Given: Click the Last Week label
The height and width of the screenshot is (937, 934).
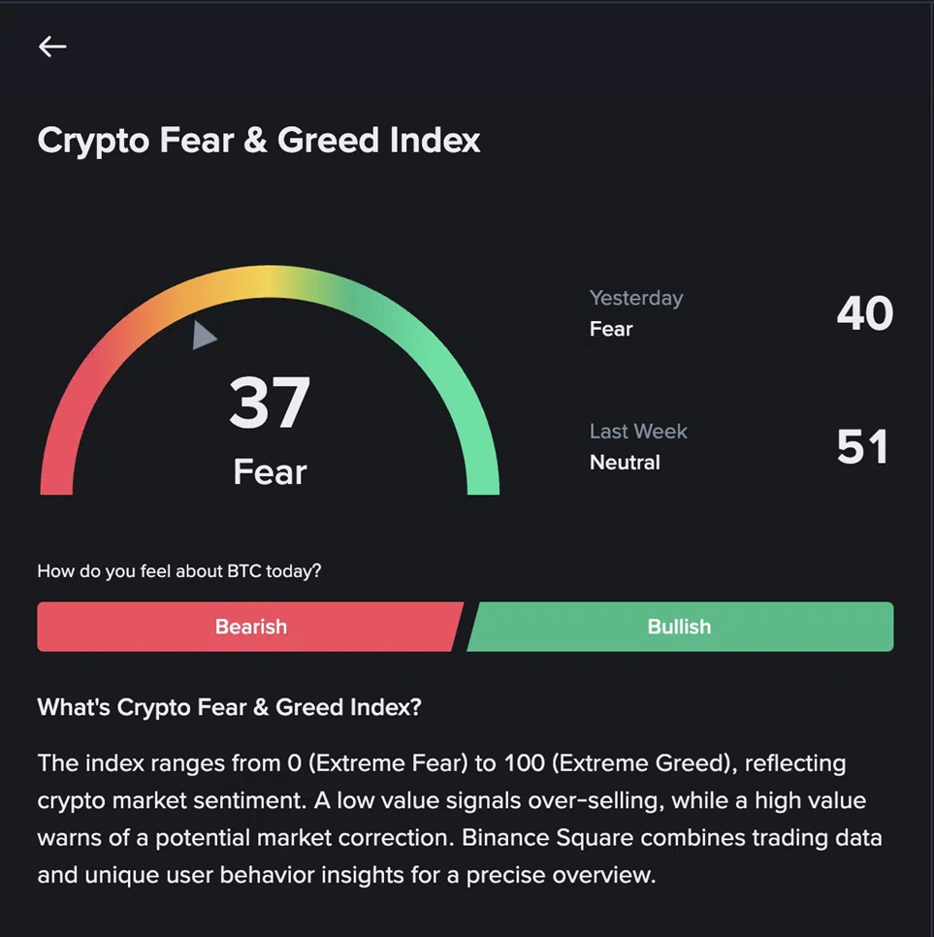Looking at the screenshot, I should pos(638,431).
